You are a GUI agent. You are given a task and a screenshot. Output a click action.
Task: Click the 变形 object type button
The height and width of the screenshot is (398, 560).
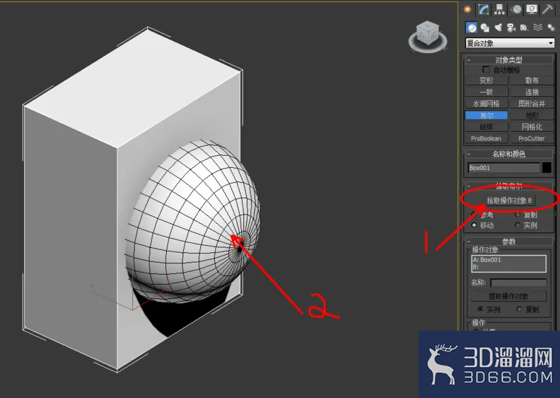(486, 81)
